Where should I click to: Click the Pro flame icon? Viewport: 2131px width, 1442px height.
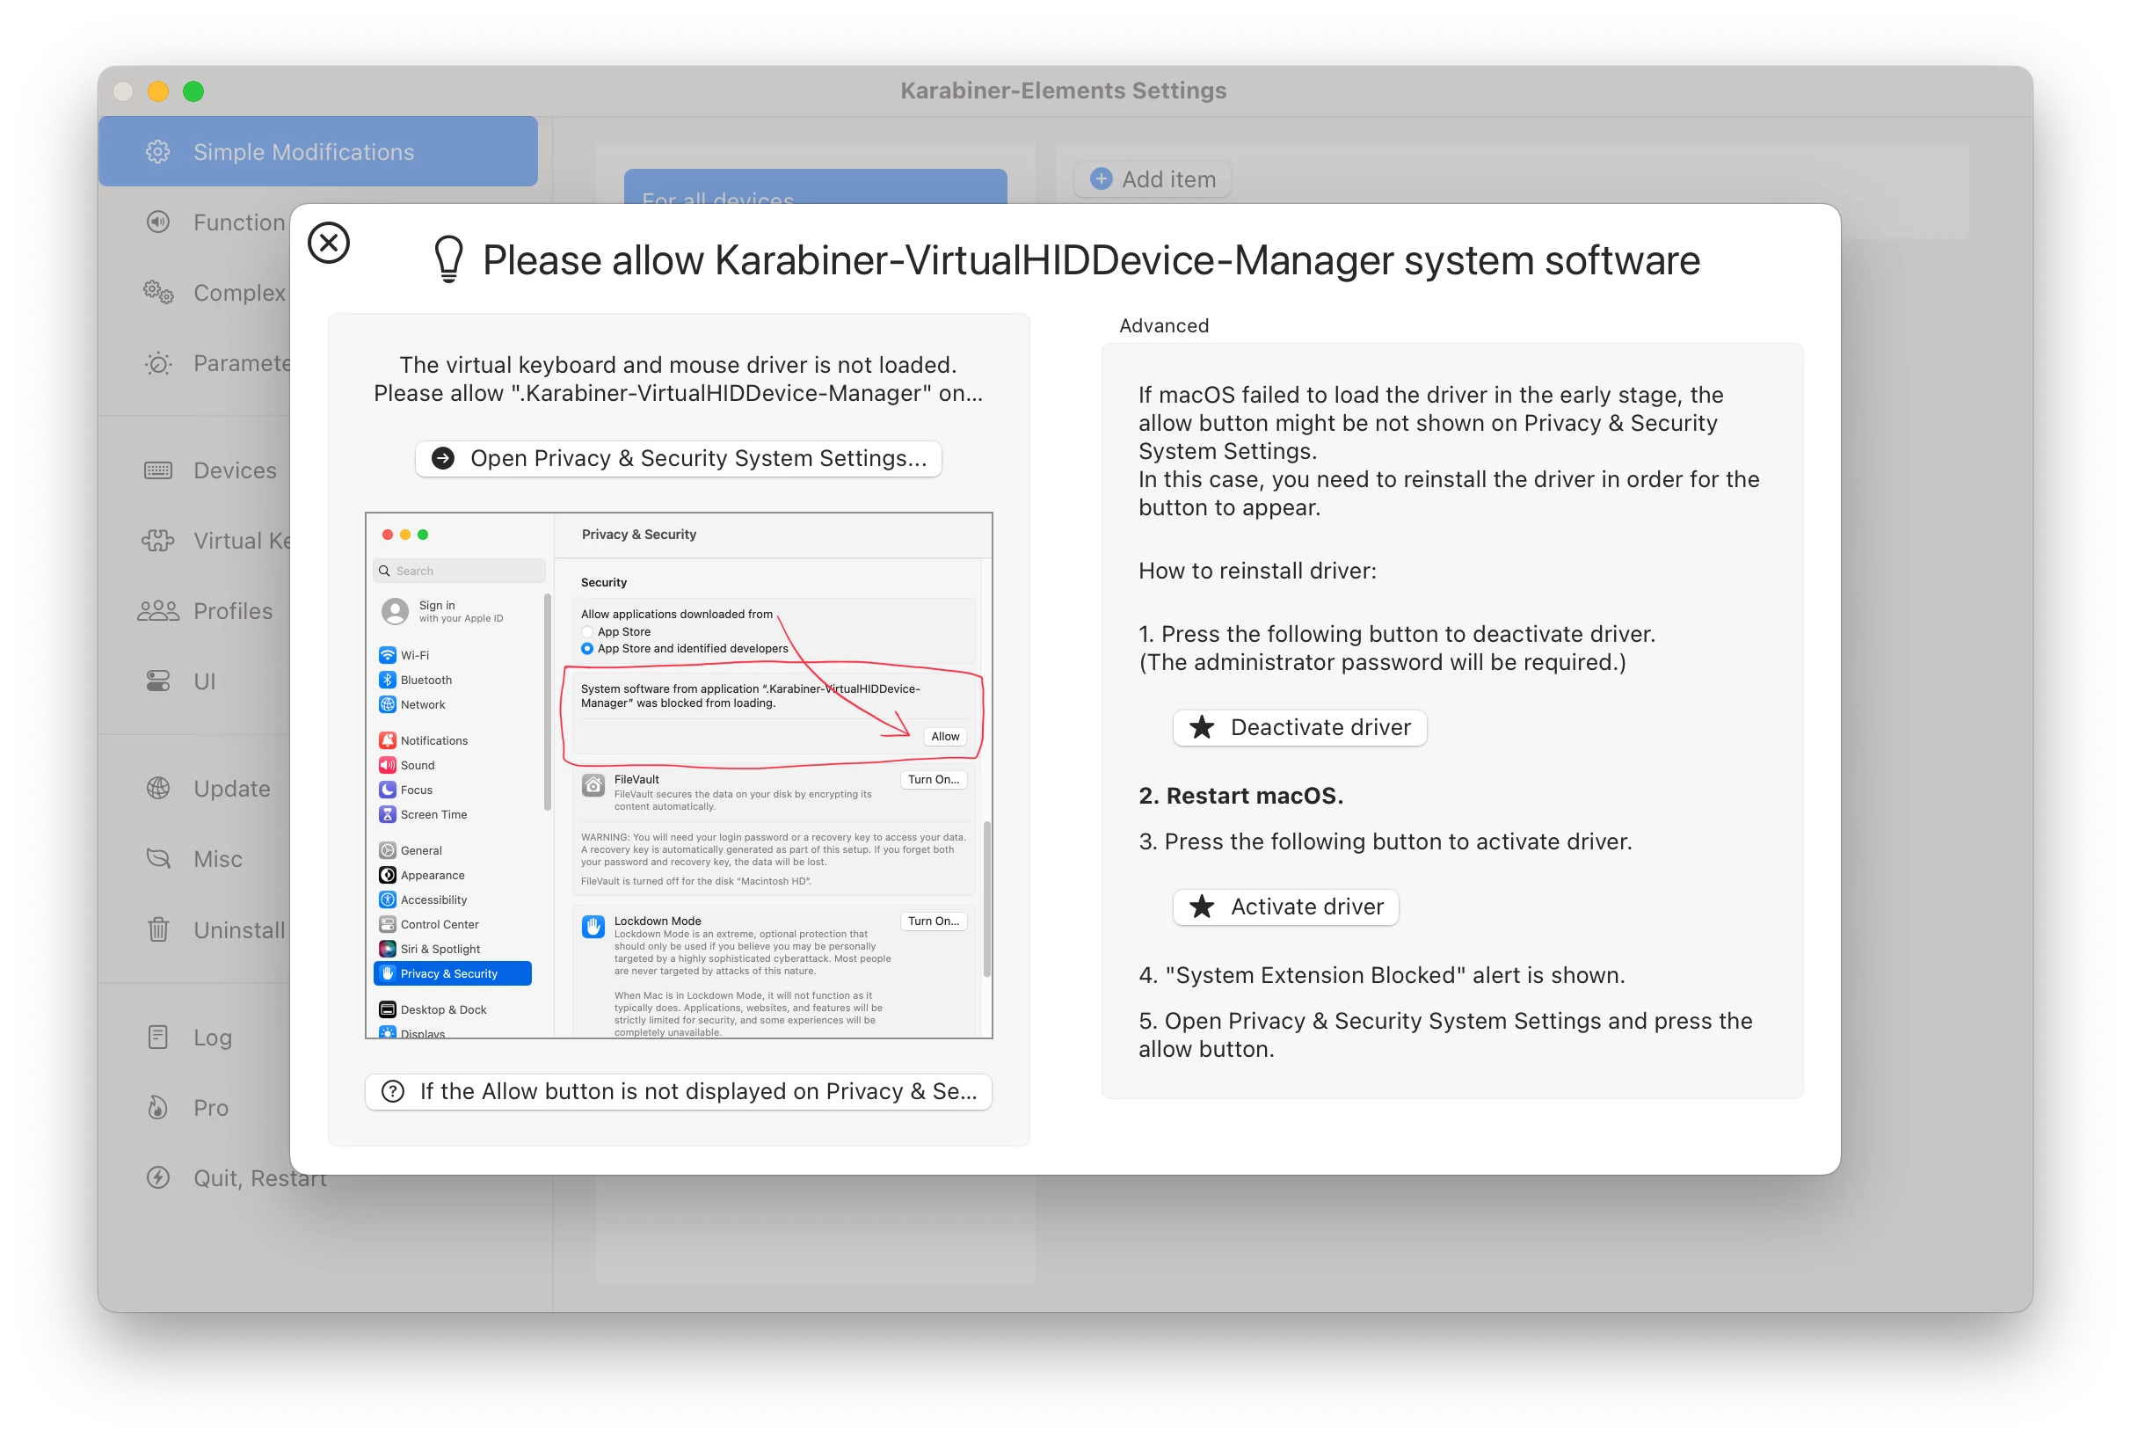tap(157, 1107)
